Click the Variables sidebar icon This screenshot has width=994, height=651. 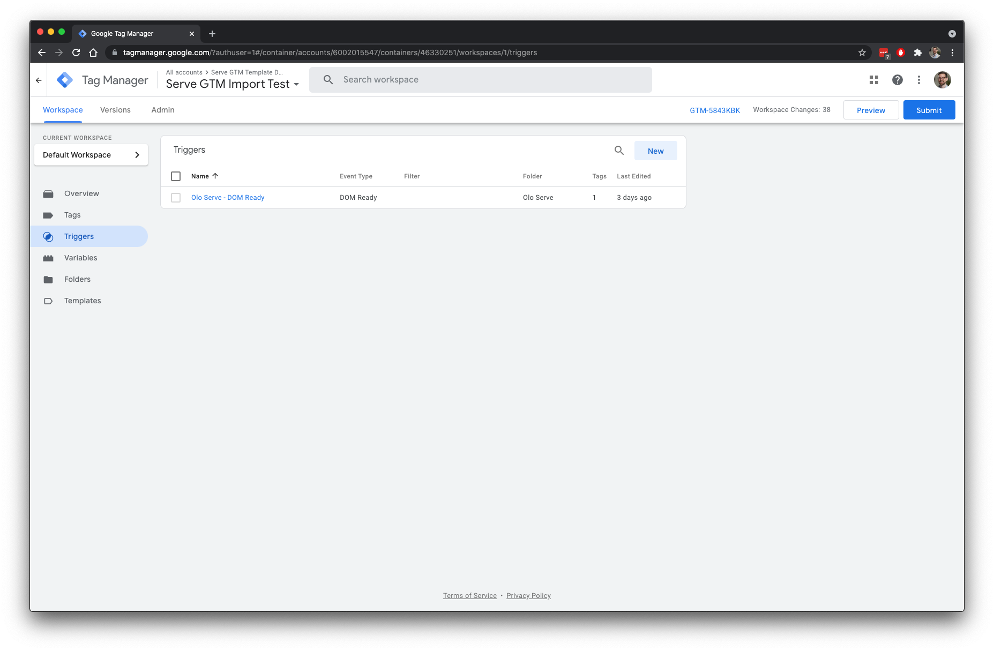click(48, 258)
